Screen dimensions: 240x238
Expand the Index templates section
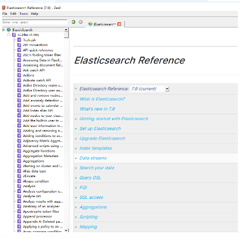76,149
